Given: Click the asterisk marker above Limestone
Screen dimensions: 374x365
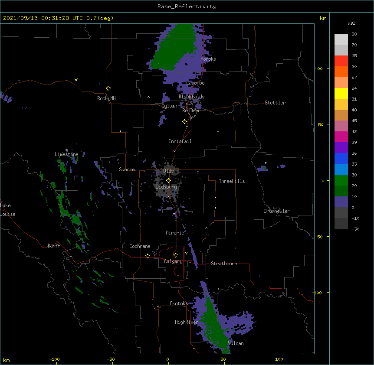Looking at the screenshot, I should click(66, 150).
